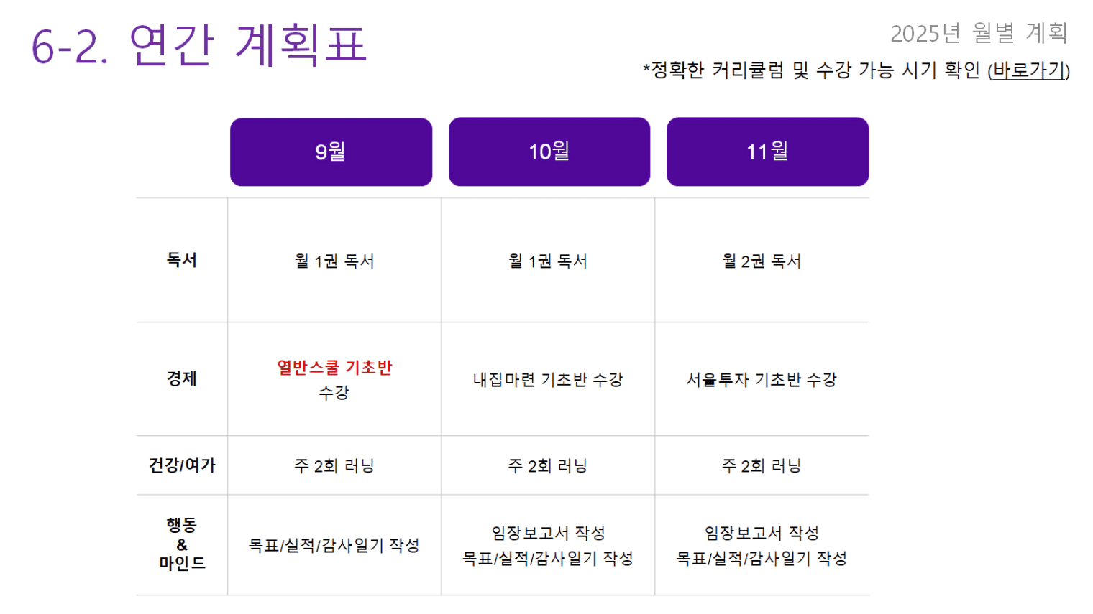
Task: Click the 목표/실적/감사일기 작성 cell under 9월
Action: [x=334, y=546]
